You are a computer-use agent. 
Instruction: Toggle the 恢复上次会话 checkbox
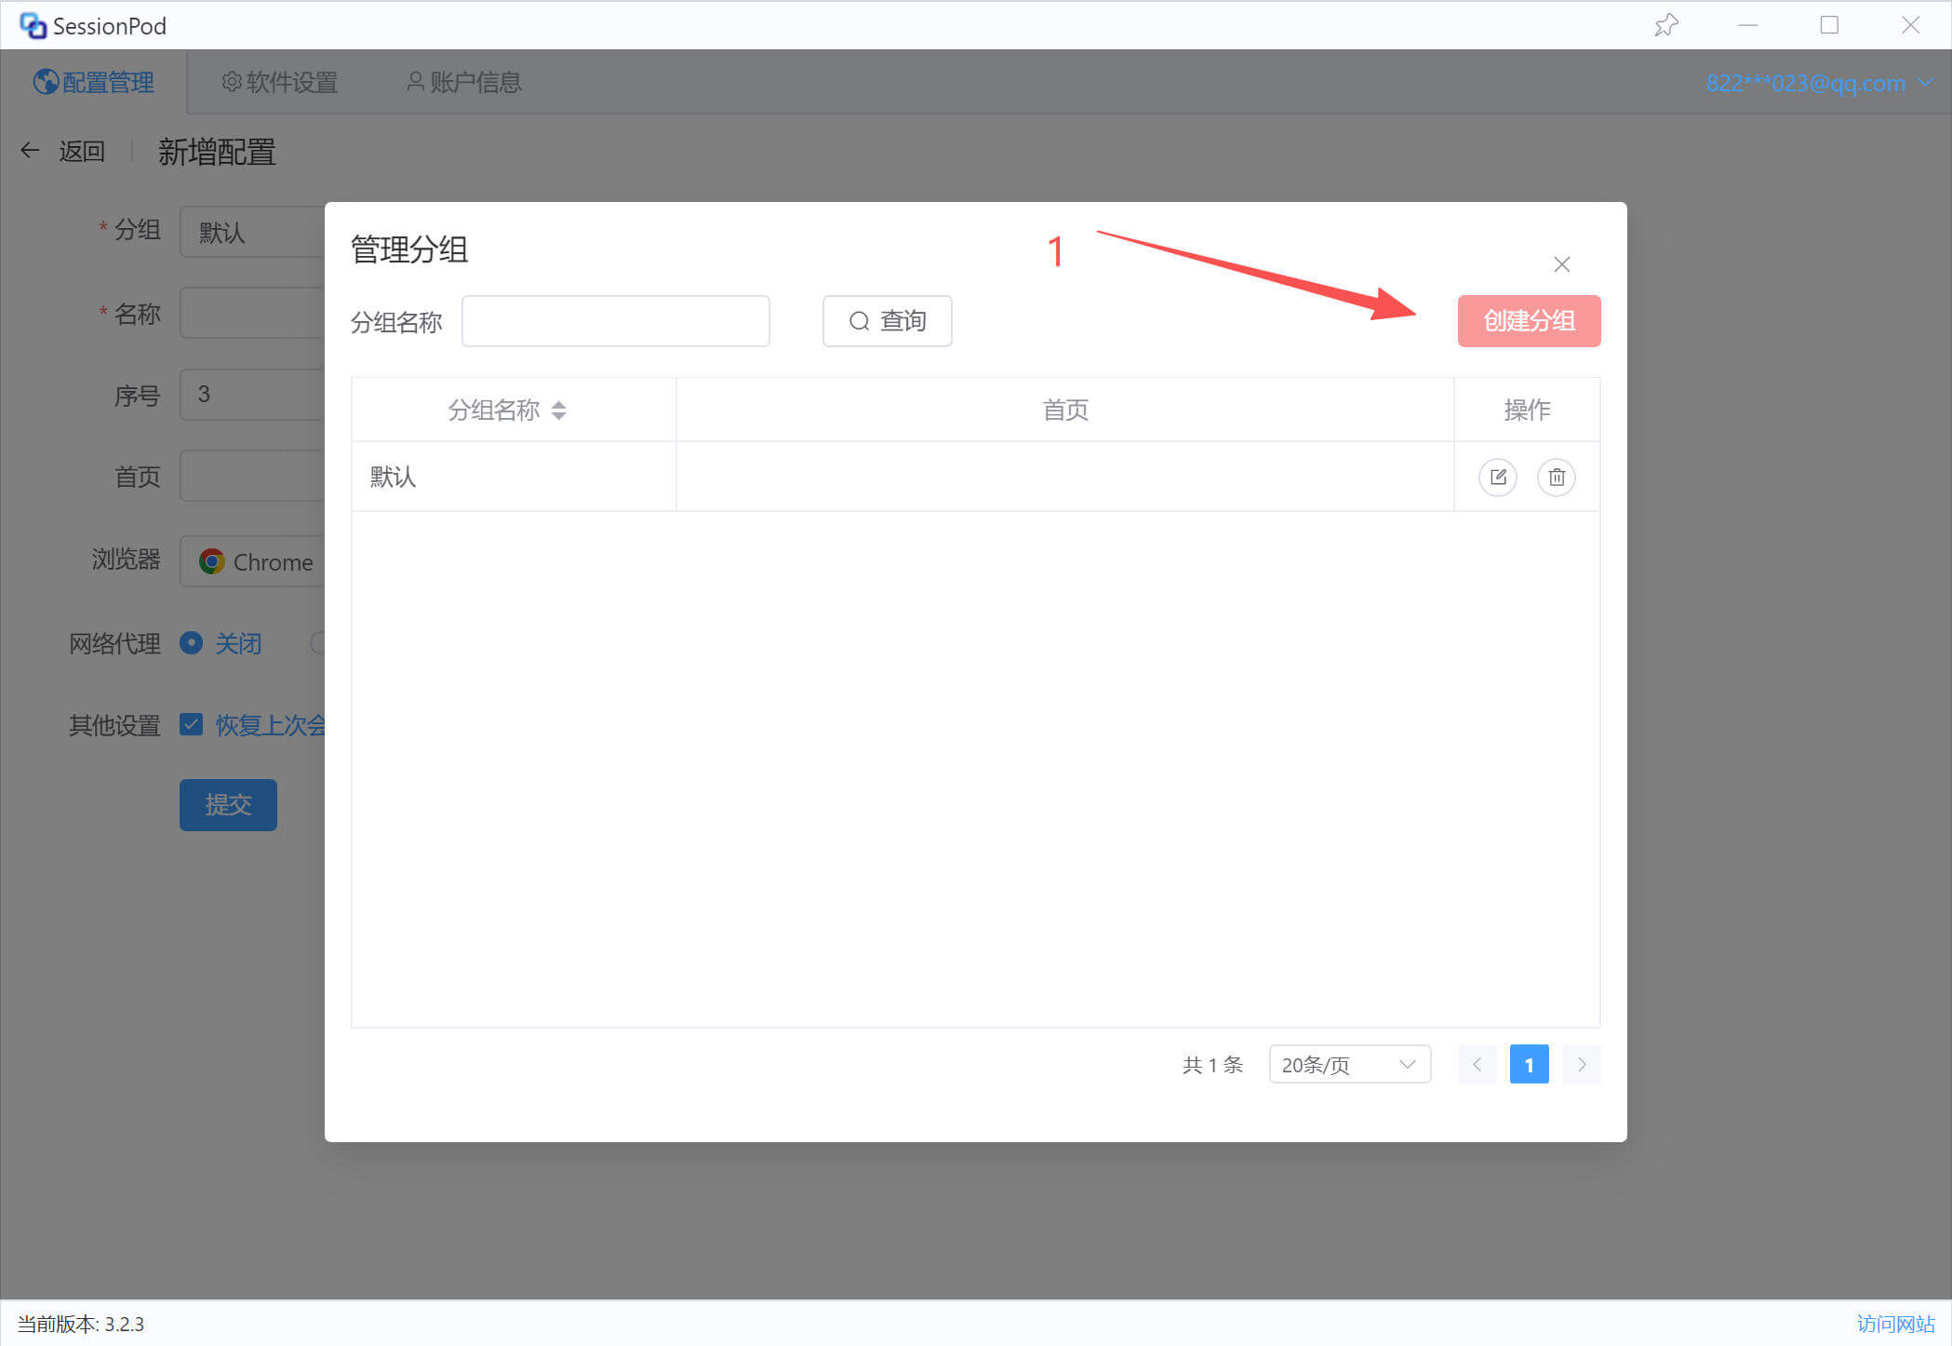pyautogui.click(x=192, y=724)
